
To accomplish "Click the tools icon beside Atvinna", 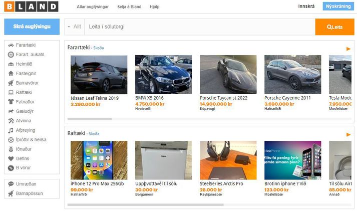I will 11,121.
